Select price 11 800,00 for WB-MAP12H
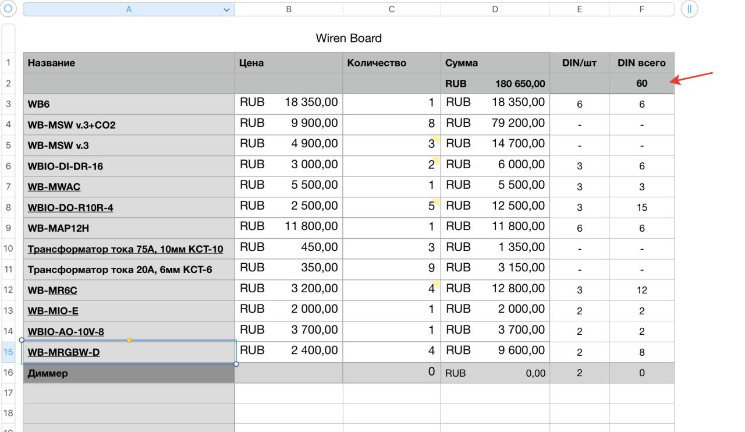Viewport: 745px width, 432px height. click(289, 228)
